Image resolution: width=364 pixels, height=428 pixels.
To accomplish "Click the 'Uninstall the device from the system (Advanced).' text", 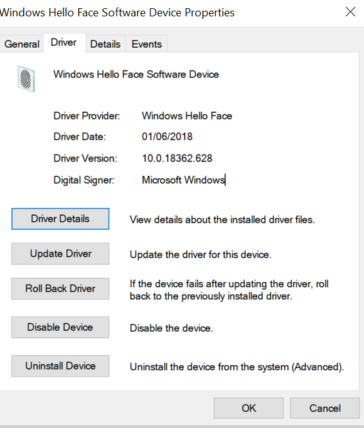I will point(237,367).
